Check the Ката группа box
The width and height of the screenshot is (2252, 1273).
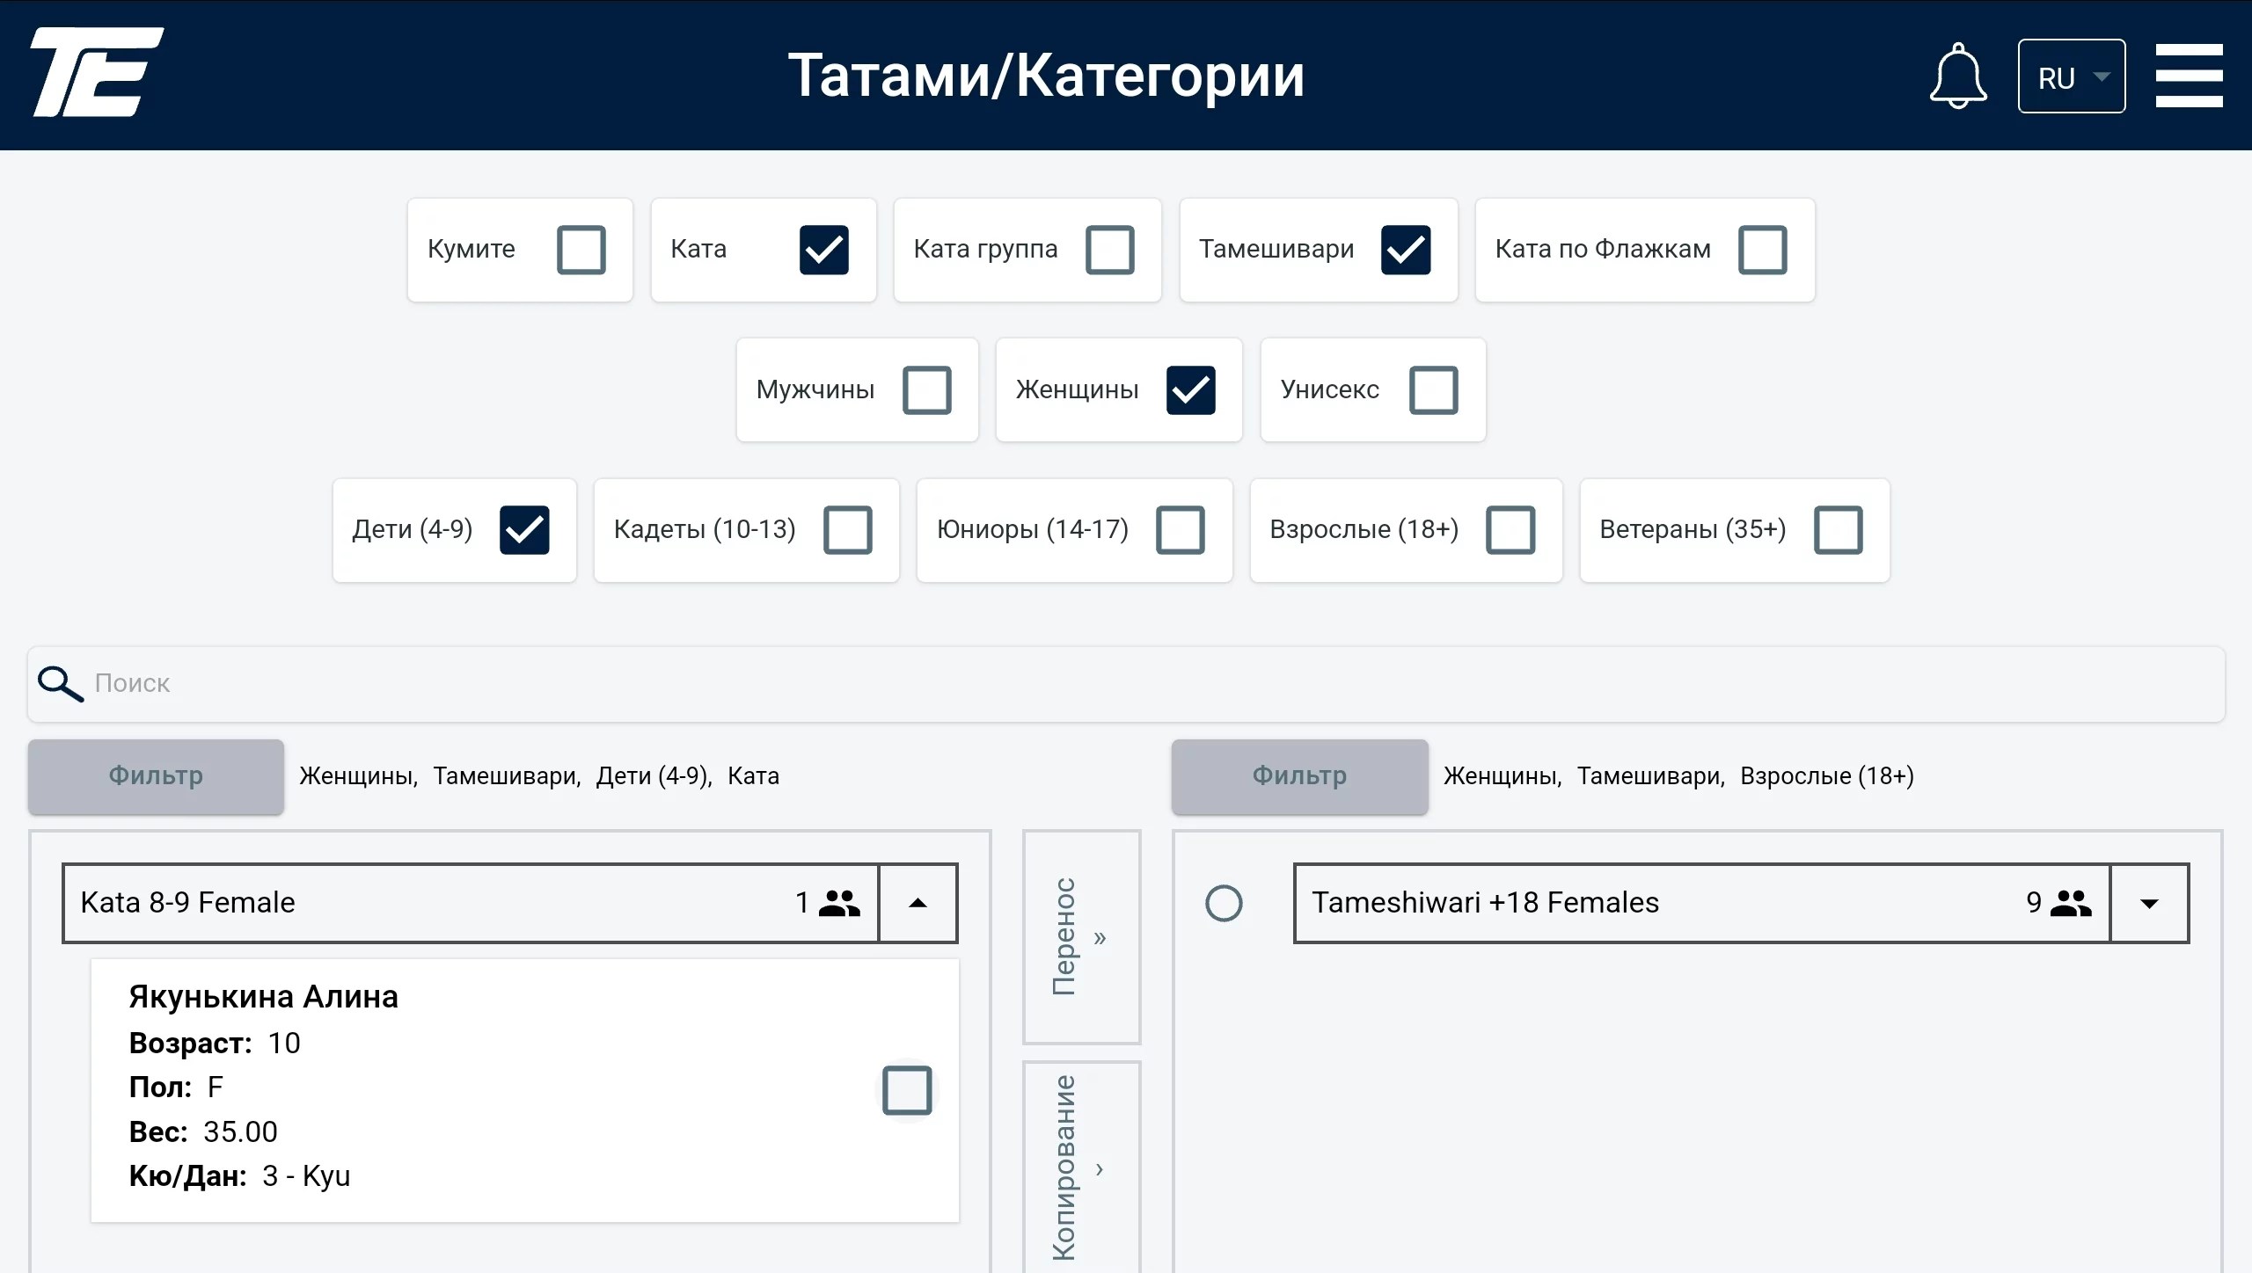pos(1109,250)
